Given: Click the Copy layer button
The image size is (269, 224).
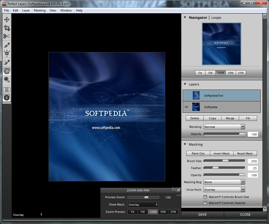Looking at the screenshot, I should 212,118.
